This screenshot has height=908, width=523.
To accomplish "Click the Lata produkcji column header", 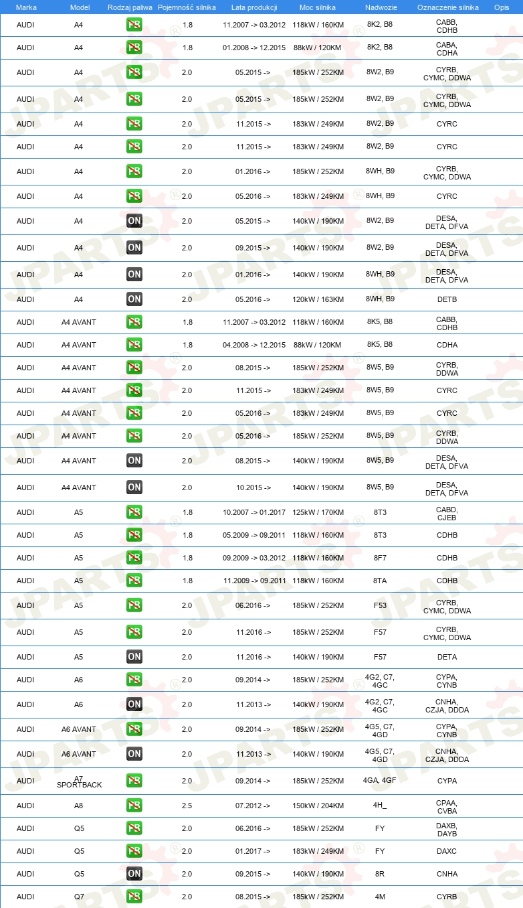I will coord(254,7).
